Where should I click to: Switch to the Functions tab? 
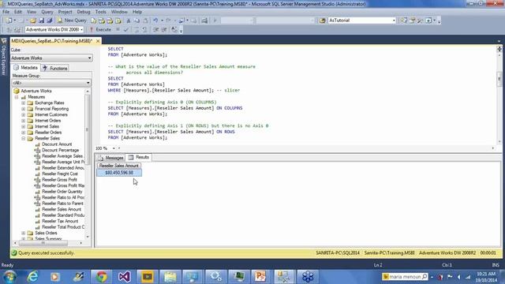(55, 68)
